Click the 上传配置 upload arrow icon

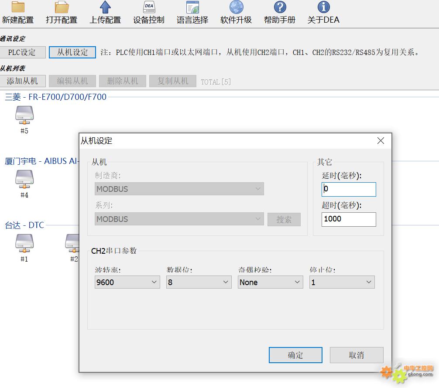tap(105, 7)
